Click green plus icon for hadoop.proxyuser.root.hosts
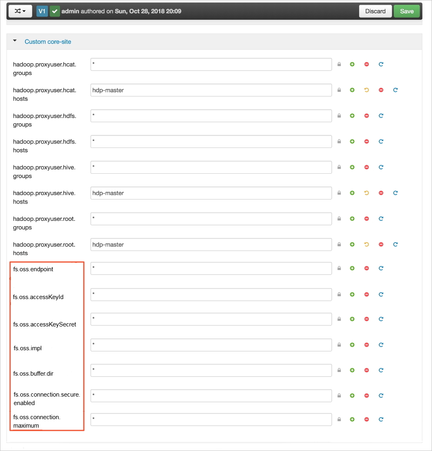Viewport: 432px width, 451px height. click(352, 245)
